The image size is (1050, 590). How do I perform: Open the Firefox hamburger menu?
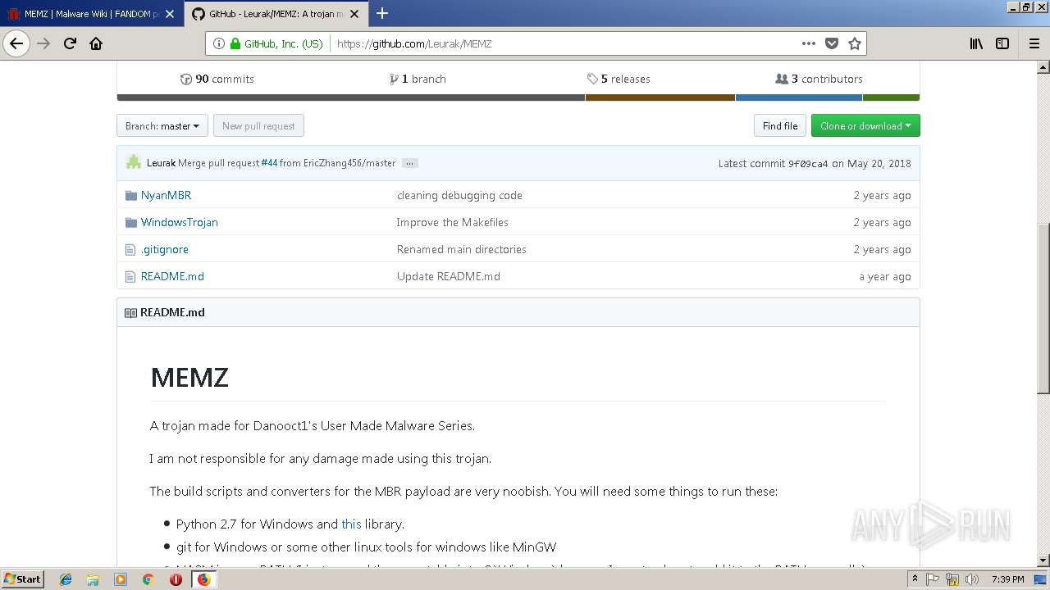[1034, 44]
